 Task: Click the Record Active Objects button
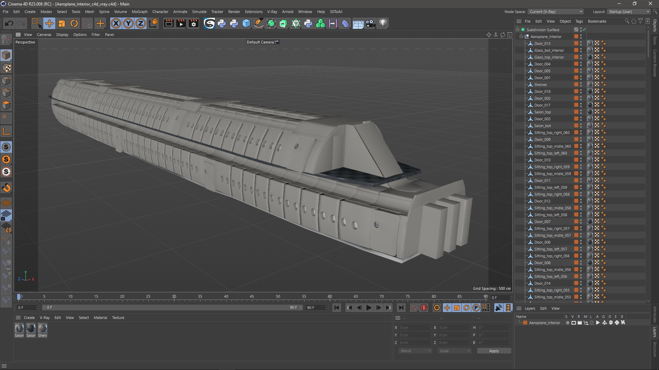coord(414,308)
